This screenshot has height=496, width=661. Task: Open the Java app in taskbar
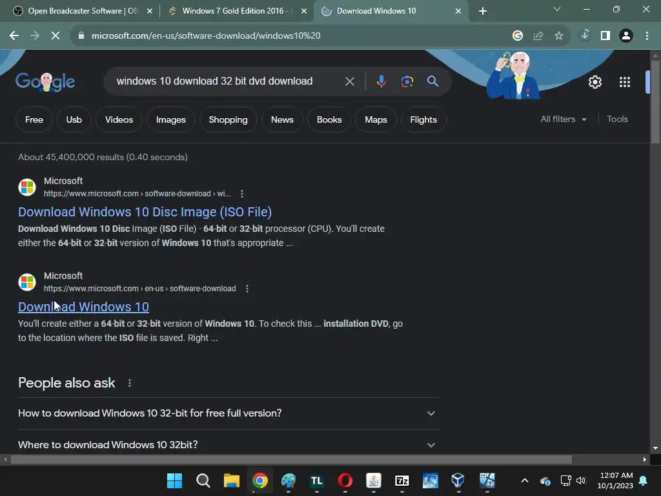point(374,480)
